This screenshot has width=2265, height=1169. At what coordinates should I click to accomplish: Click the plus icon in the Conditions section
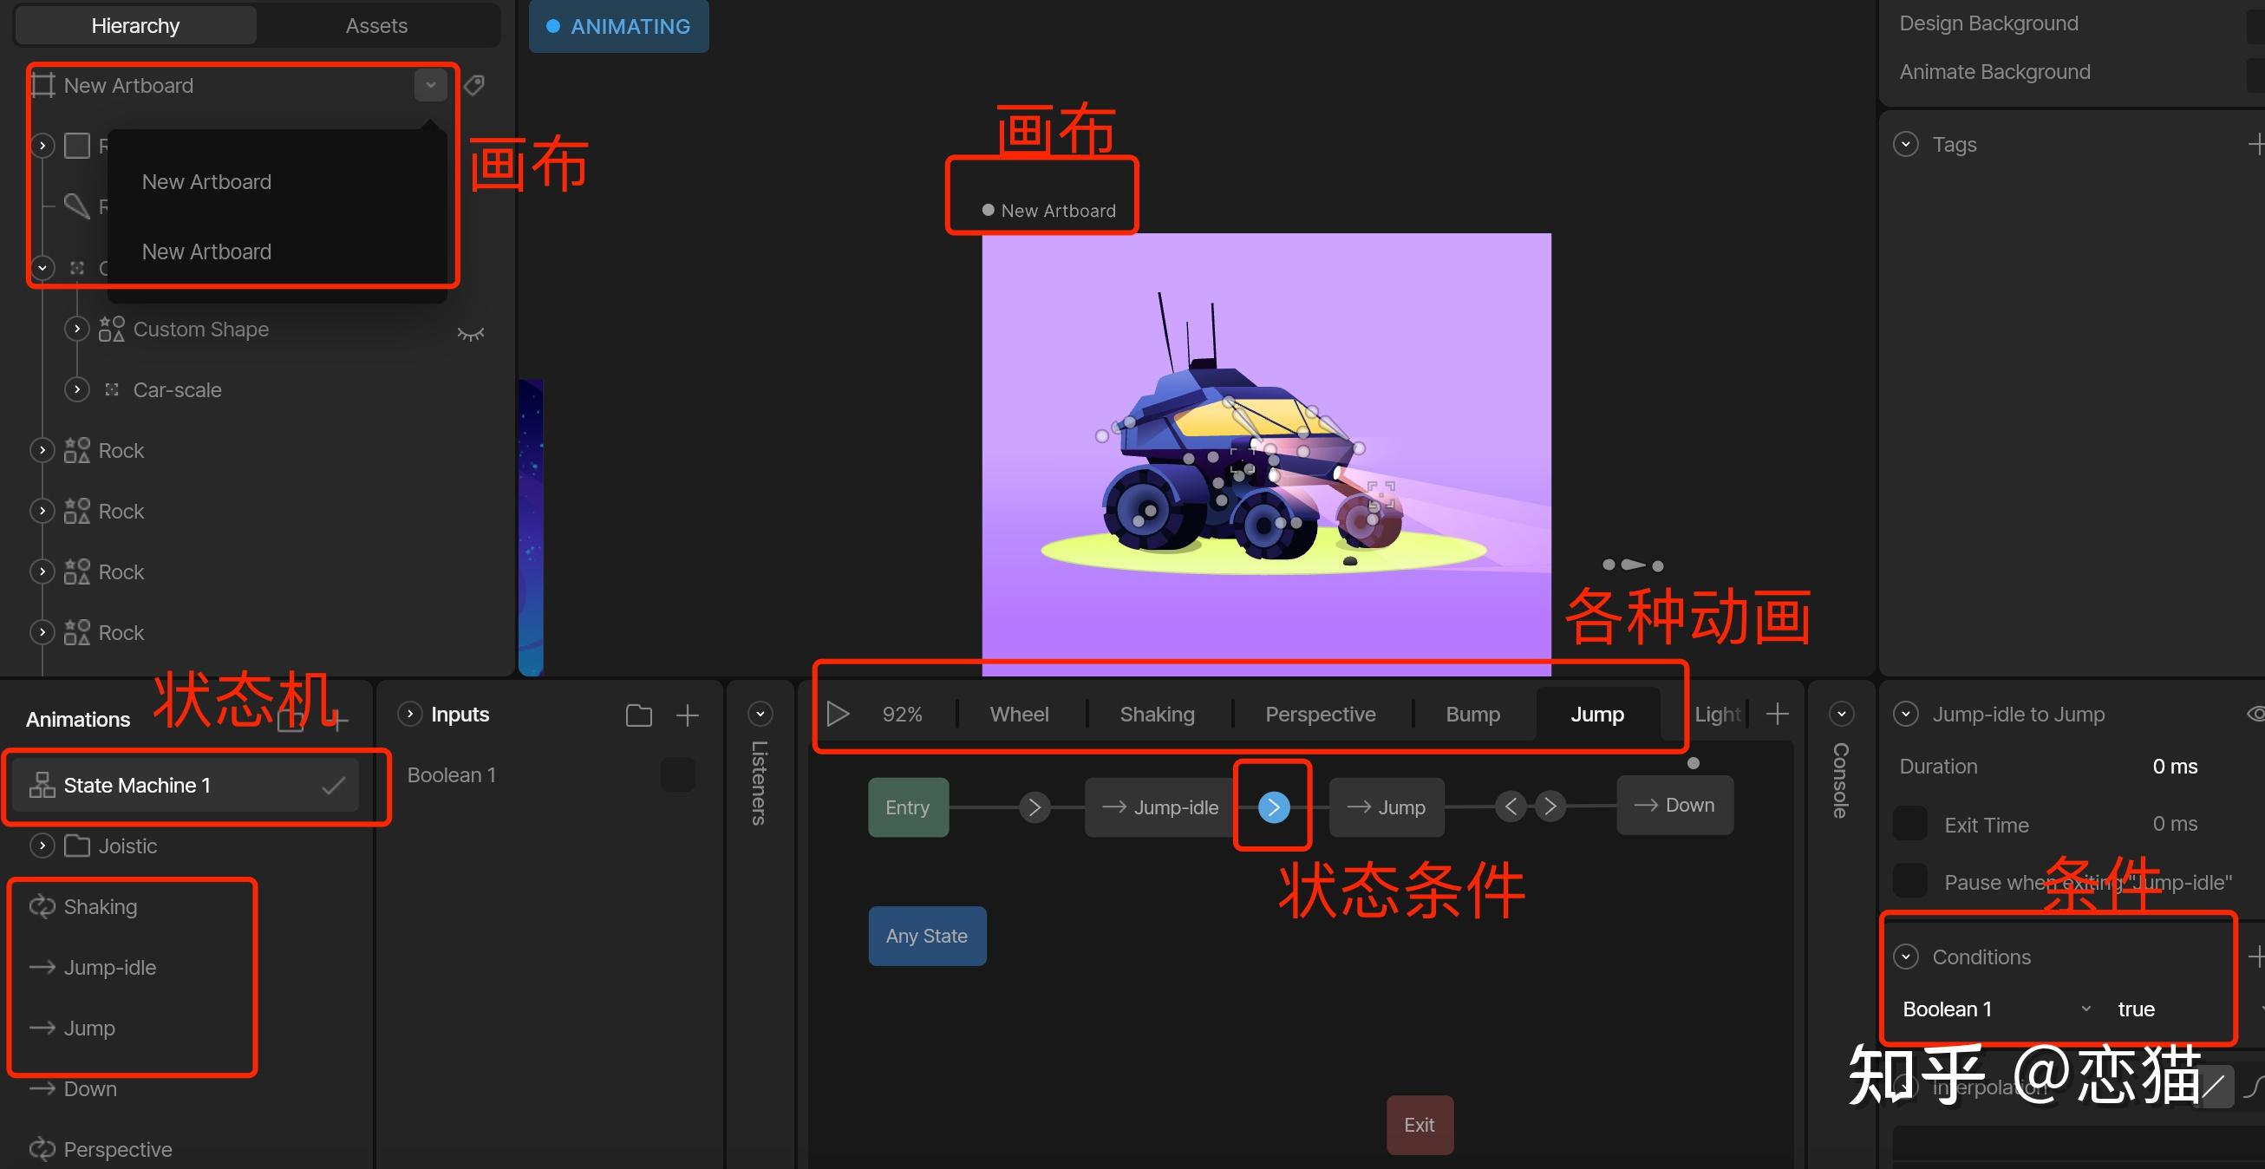tap(2256, 957)
